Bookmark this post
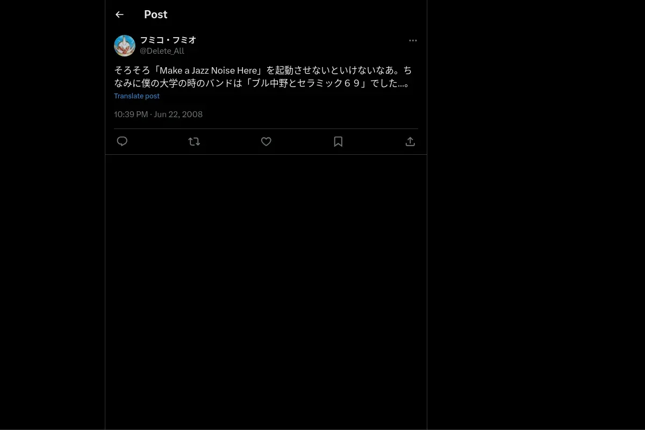 [338, 141]
